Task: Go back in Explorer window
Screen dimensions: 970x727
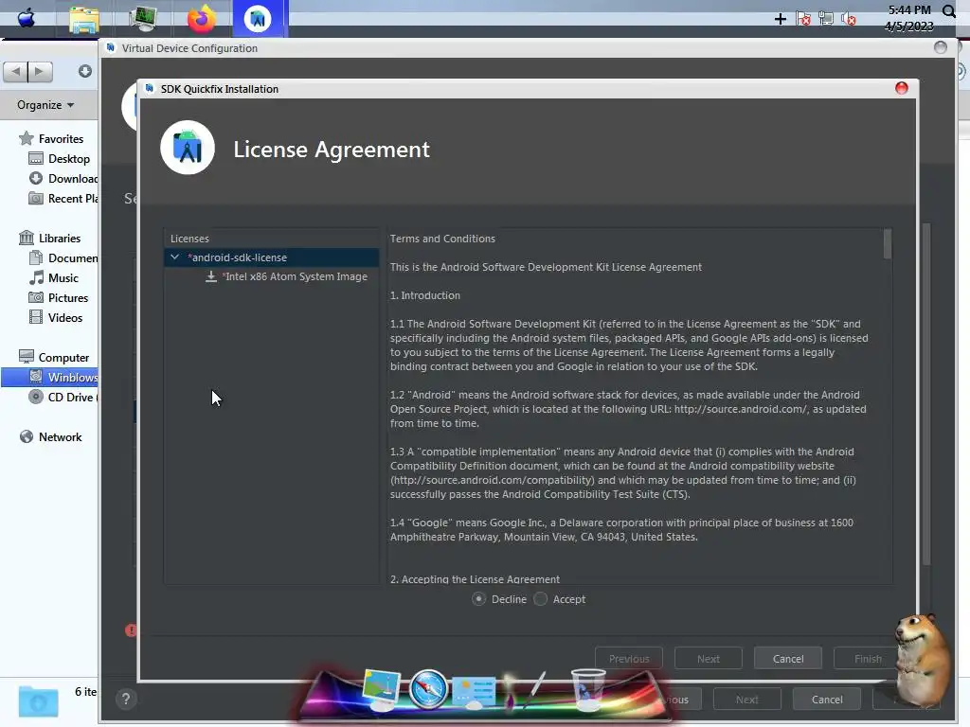Action: point(15,72)
